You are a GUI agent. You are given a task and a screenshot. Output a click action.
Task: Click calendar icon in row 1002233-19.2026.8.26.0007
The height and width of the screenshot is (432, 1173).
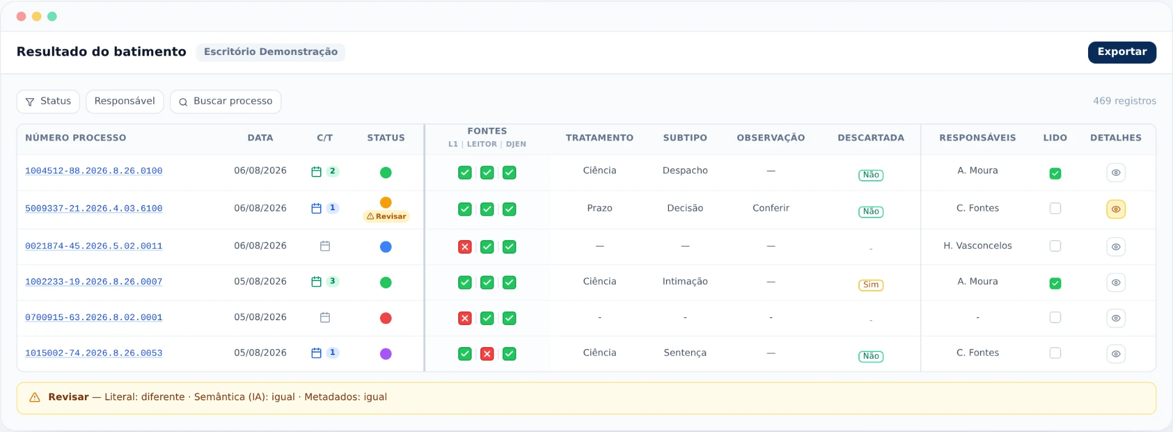coord(316,282)
